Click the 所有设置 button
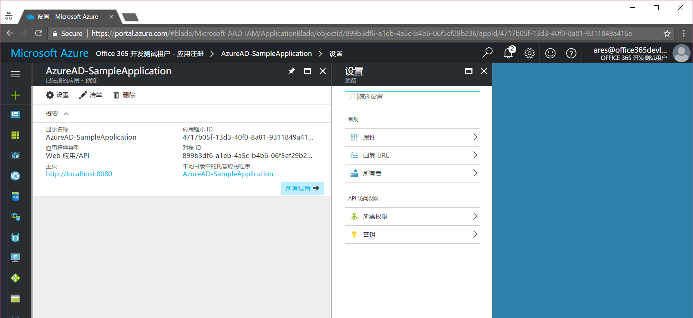Screen dimensions: 693x318 (302, 188)
